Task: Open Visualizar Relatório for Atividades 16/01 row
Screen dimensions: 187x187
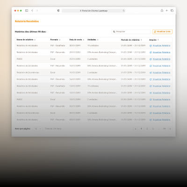Action: pyautogui.click(x=161, y=79)
